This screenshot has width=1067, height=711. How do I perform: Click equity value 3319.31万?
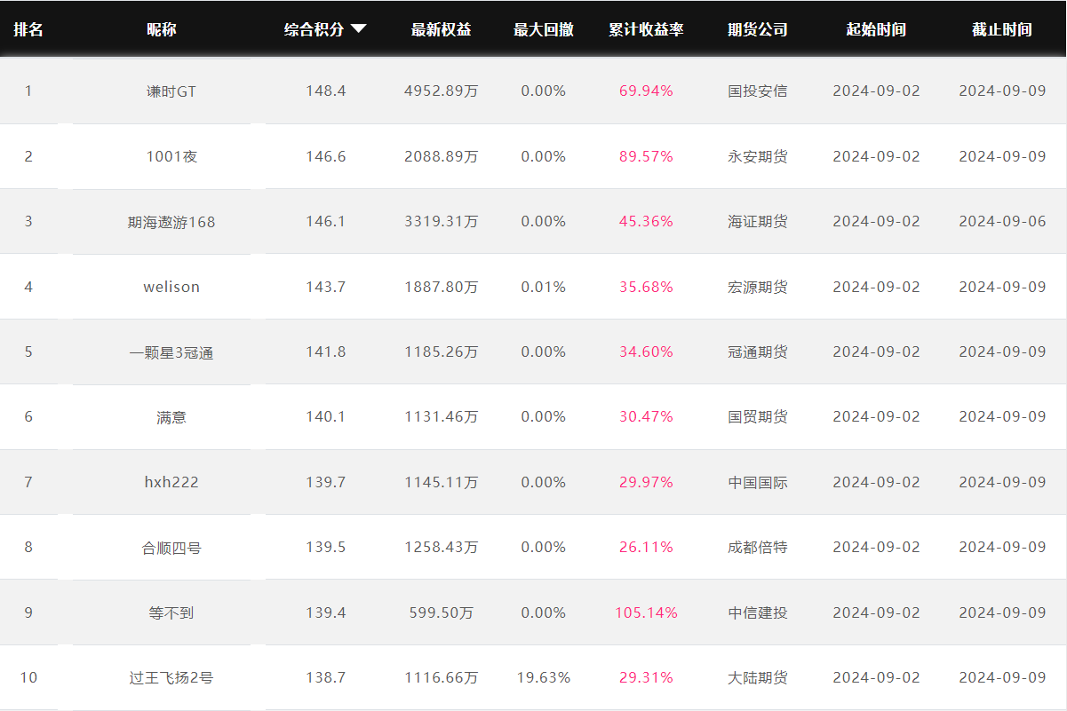pos(441,221)
